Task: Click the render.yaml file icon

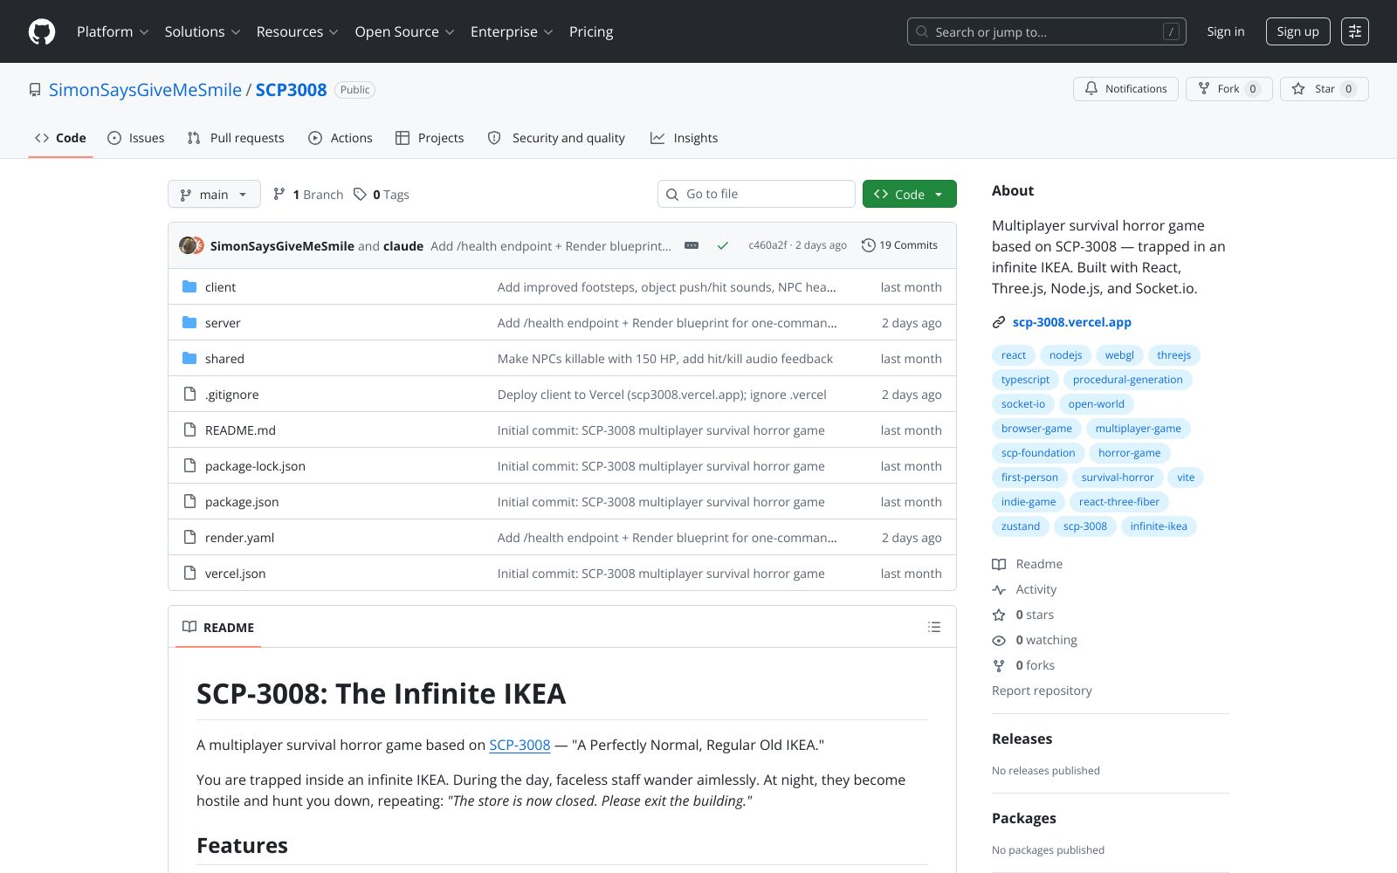Action: coord(189,537)
